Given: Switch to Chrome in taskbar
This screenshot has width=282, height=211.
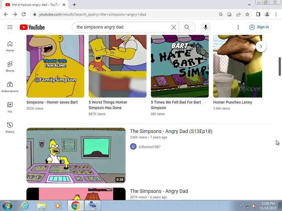Looking at the screenshot, I should click(x=75, y=206).
